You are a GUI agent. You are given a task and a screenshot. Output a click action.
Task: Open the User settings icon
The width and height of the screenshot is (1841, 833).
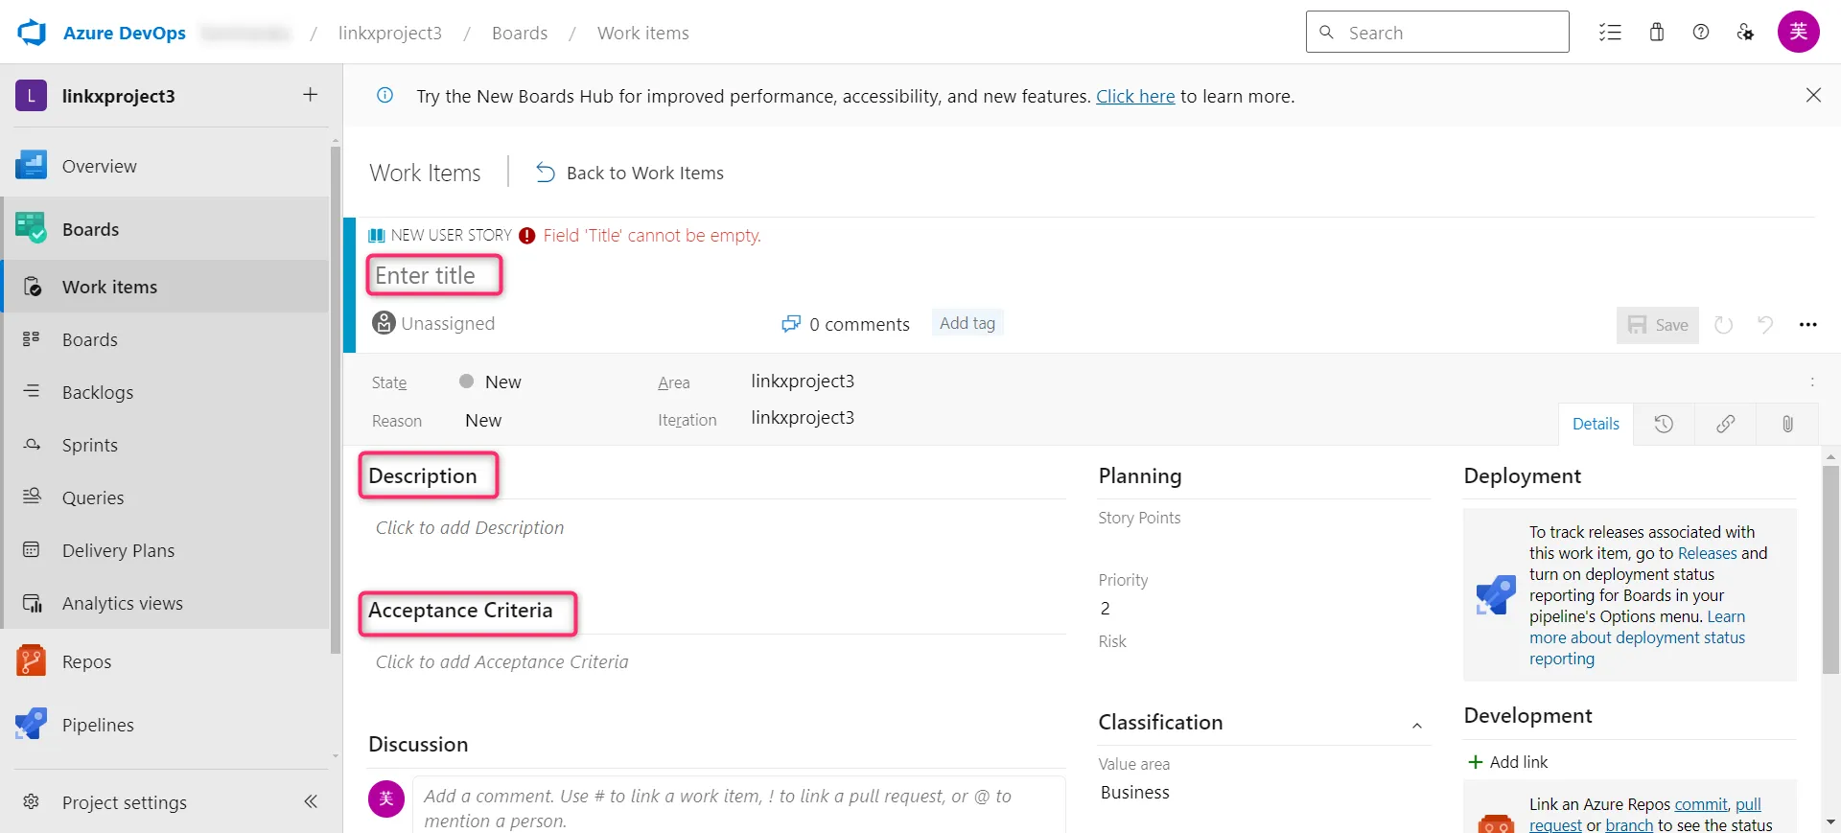[1745, 33]
